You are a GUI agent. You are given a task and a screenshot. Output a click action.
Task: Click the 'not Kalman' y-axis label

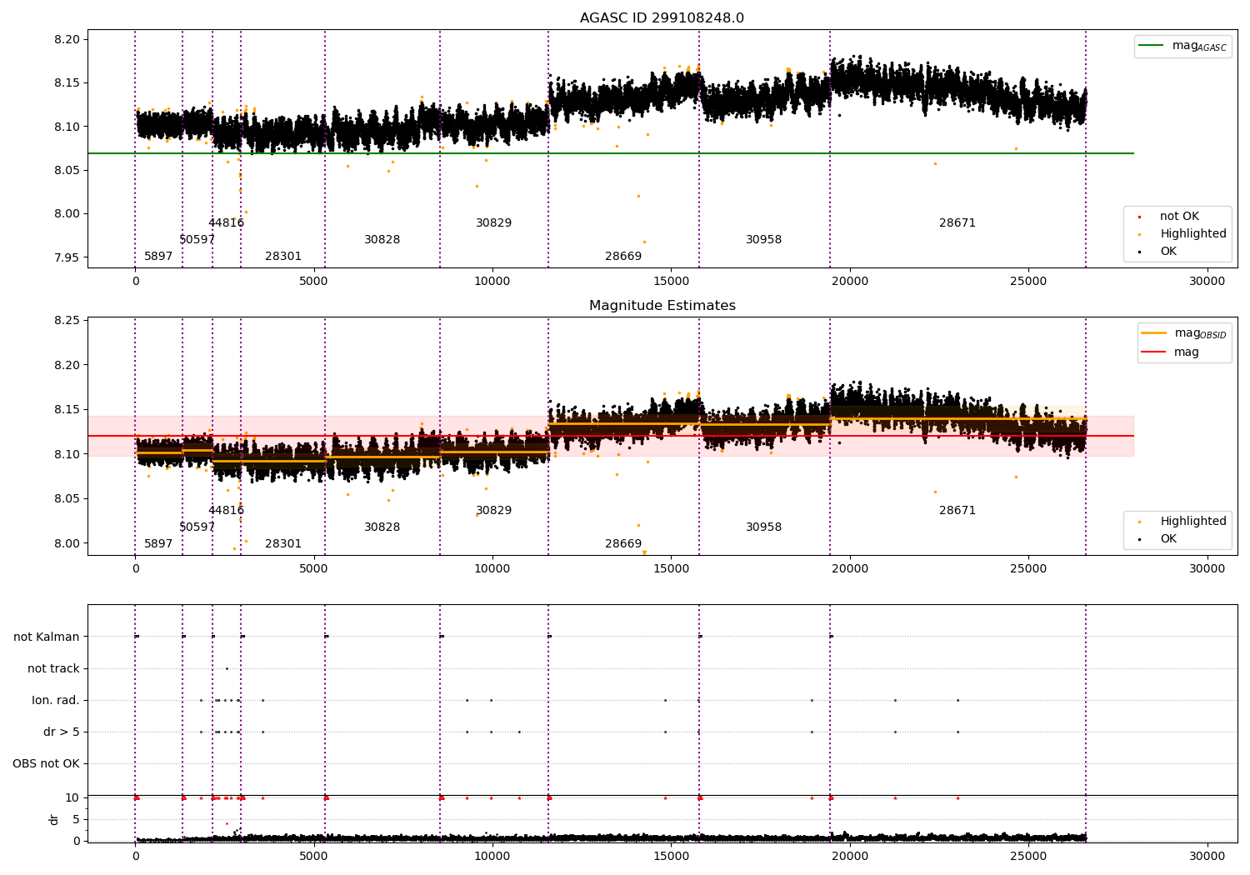coord(47,637)
